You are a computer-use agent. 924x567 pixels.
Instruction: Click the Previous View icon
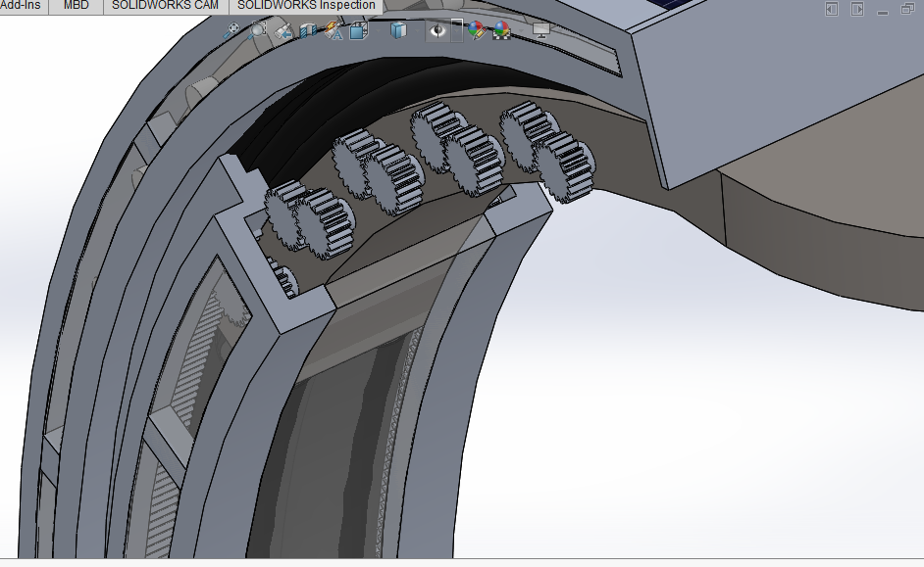(285, 29)
